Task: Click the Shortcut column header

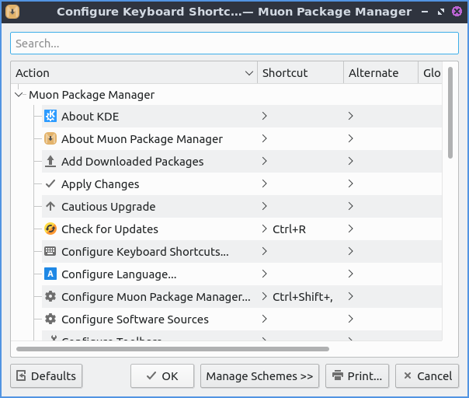Action: 300,73
